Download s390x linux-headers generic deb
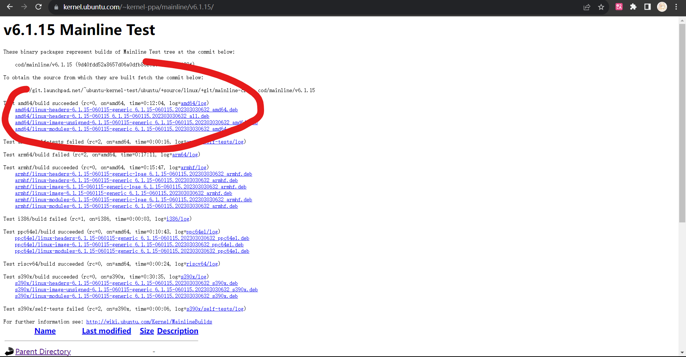The width and height of the screenshot is (686, 357). point(126,283)
